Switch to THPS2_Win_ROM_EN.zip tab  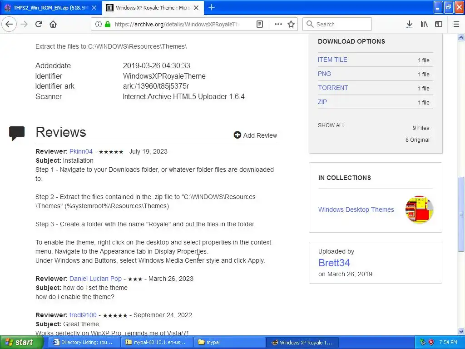point(50,8)
